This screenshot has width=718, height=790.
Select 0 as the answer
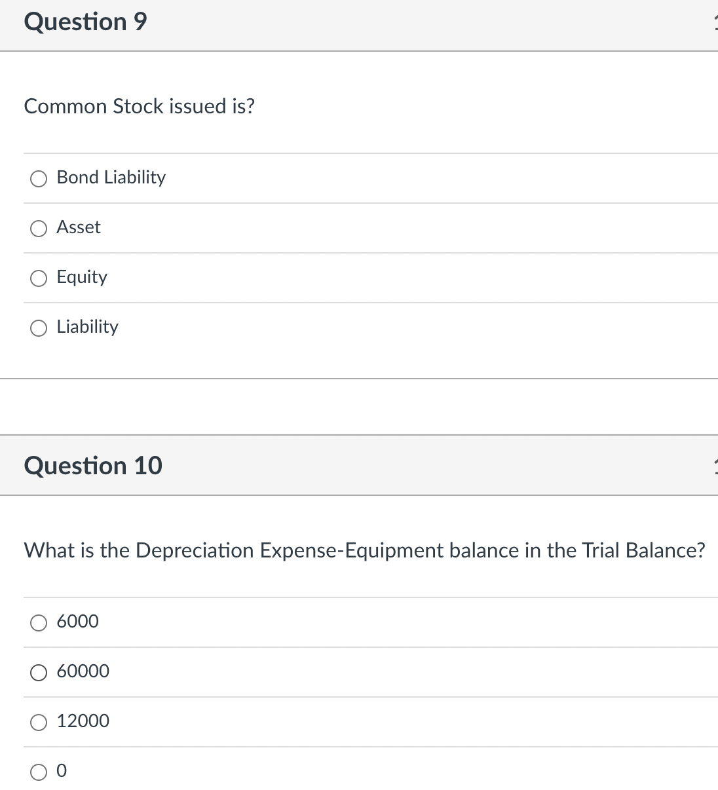pyautogui.click(x=39, y=772)
